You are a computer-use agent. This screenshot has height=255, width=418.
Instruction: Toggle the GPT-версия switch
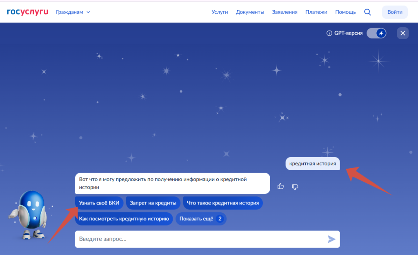pyautogui.click(x=376, y=33)
